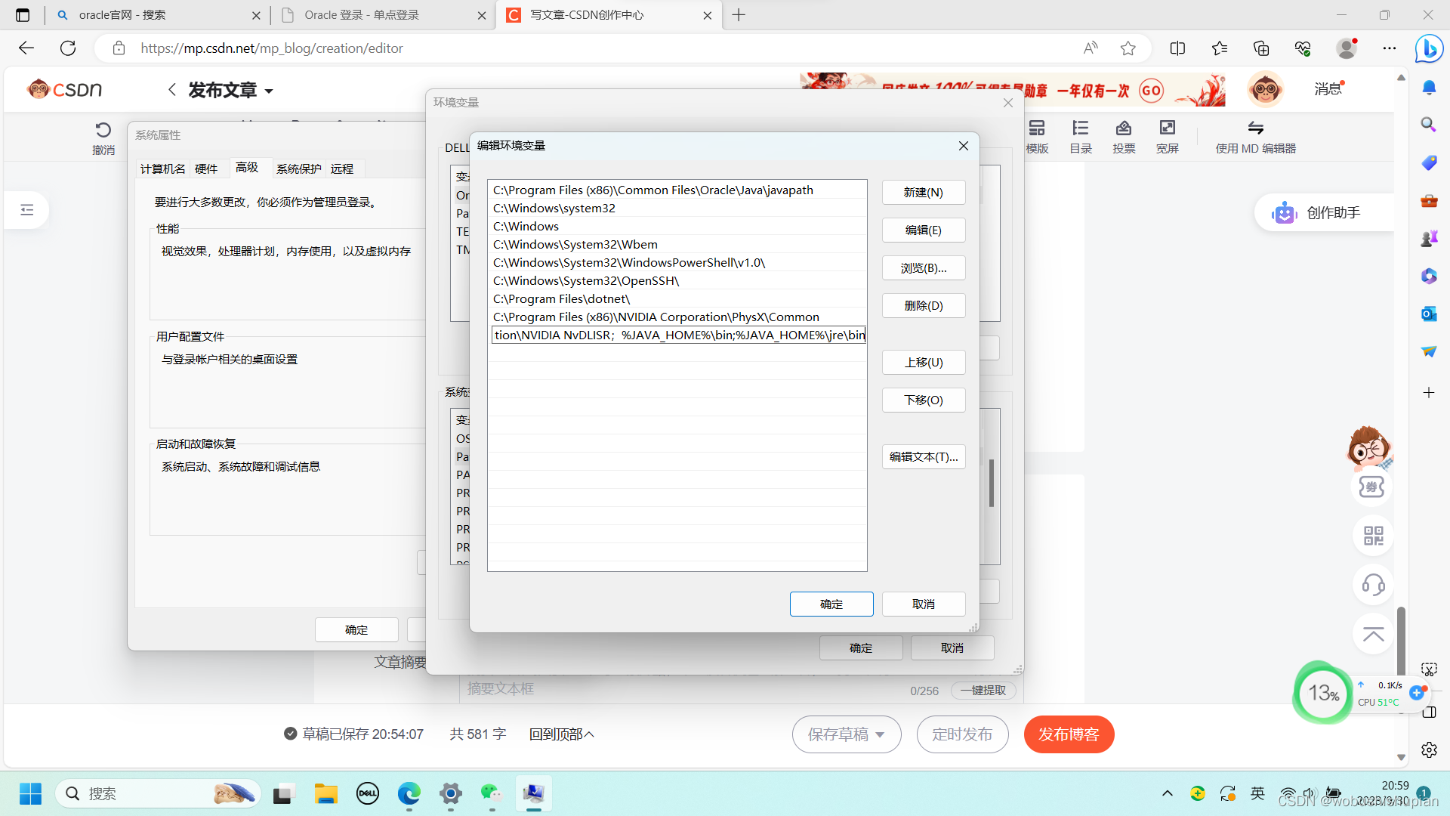The height and width of the screenshot is (816, 1450).
Task: Open Outlook from the Edge sidebar
Action: point(1428,314)
